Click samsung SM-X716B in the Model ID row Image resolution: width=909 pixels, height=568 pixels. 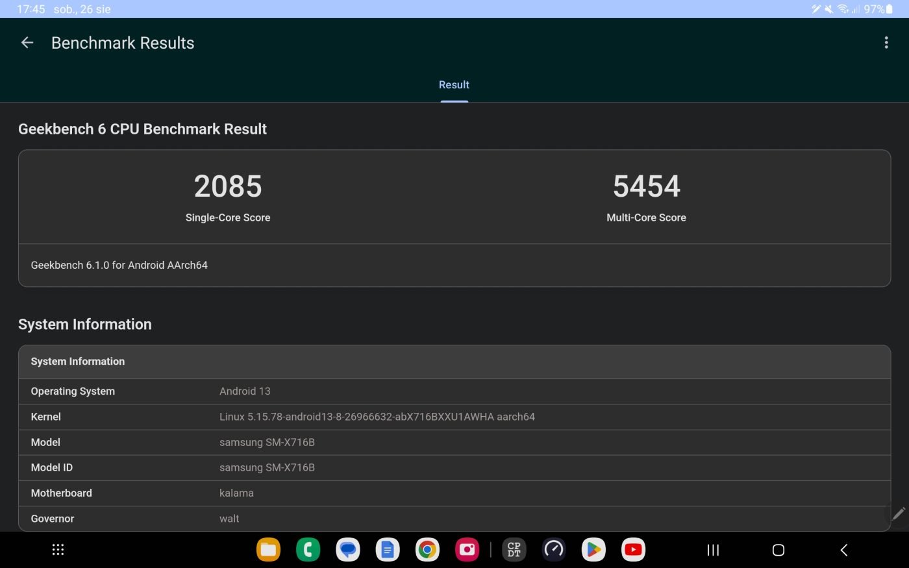click(x=267, y=467)
